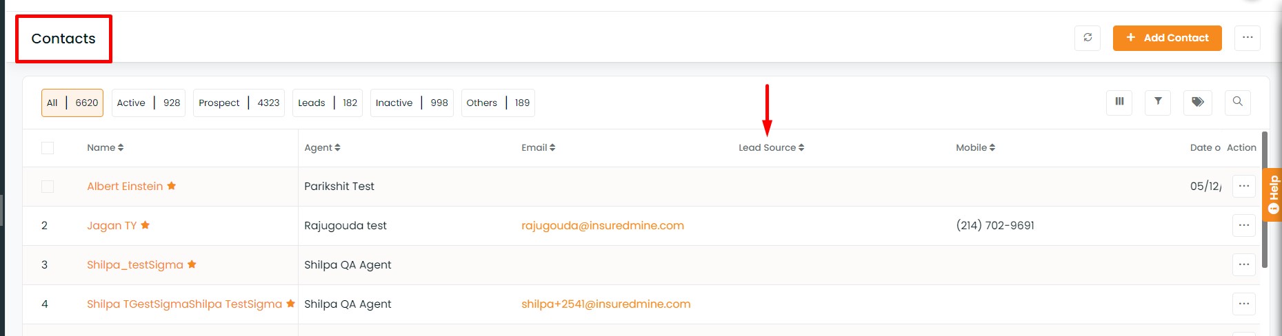
Task: Click the rajugouda@insuredmine.com email link
Action: click(x=603, y=225)
